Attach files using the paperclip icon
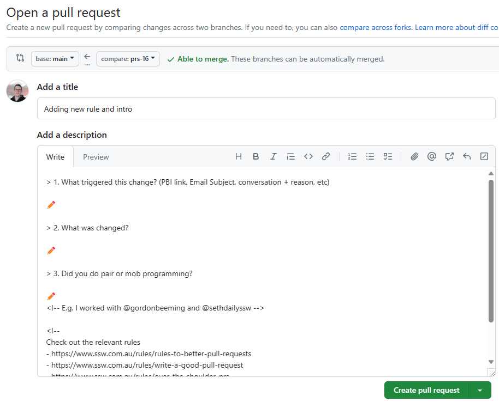Viewport: 499px width, 402px height. click(414, 157)
